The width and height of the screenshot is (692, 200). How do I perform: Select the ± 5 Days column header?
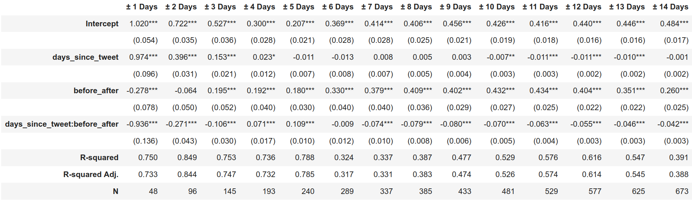click(299, 7)
